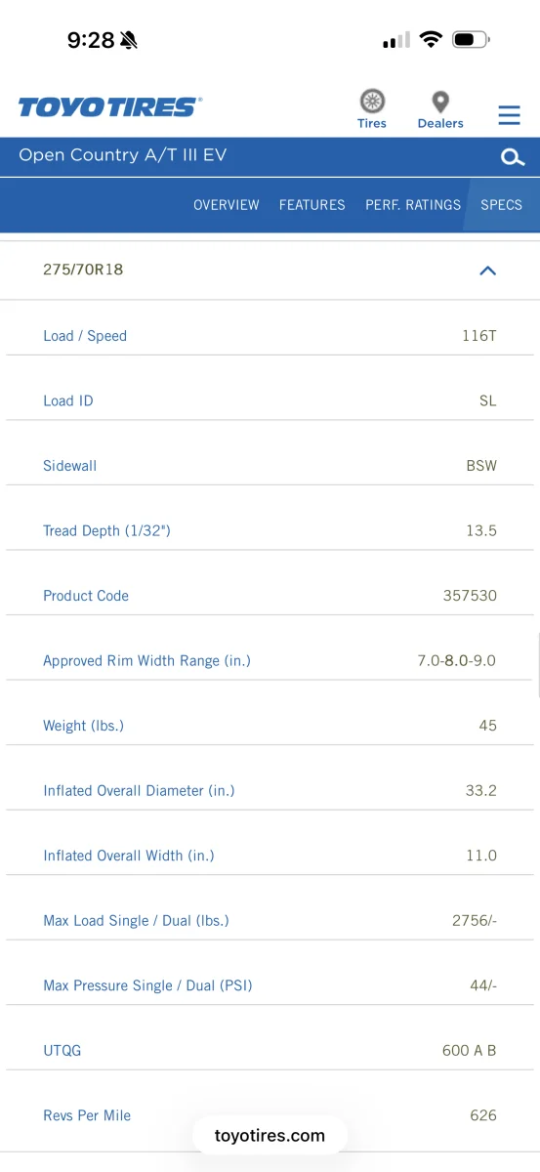This screenshot has height=1172, width=540.
Task: Switch to the Features tab
Action: tap(312, 205)
